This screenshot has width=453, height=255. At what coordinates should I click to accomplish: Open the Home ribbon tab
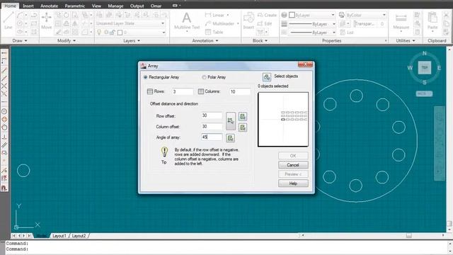point(10,6)
